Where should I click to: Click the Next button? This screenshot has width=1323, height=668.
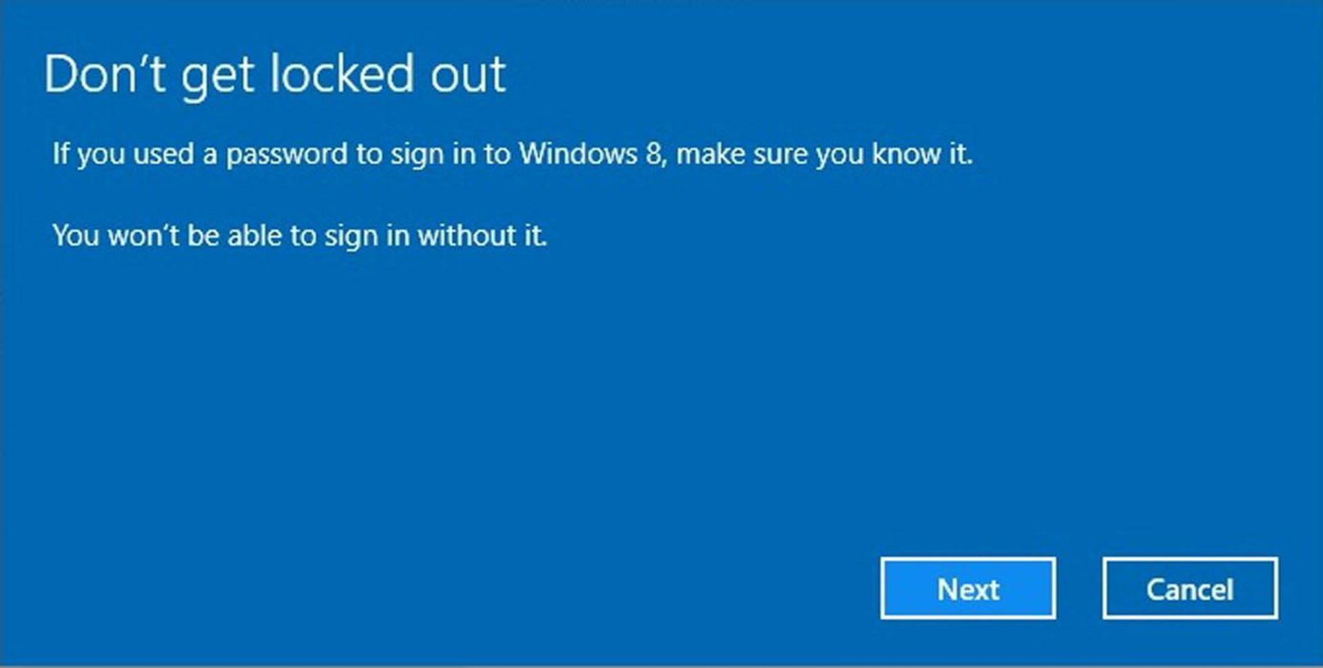967,589
